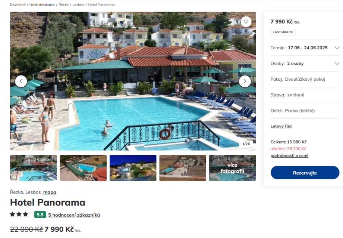The image size is (343, 238).
Task: Go to Lesbos breadcrumb
Action: pos(78,4)
